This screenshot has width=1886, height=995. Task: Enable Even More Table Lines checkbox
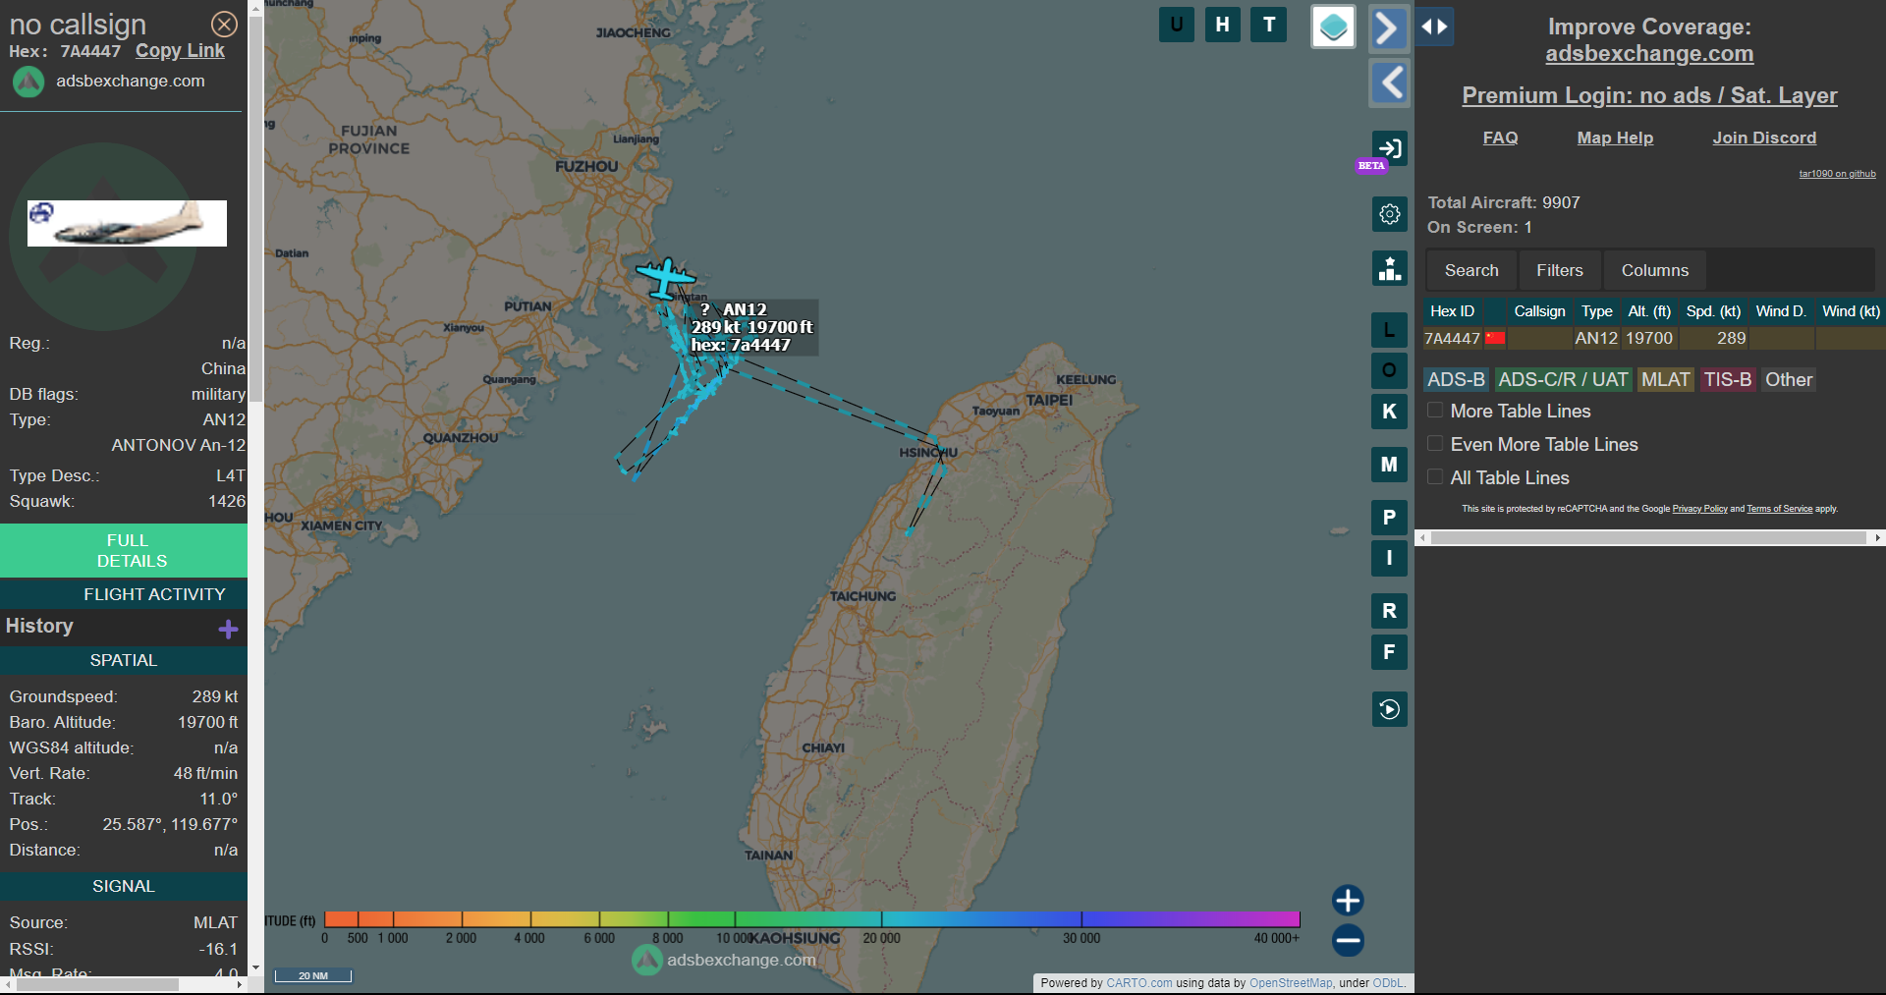pyautogui.click(x=1435, y=444)
